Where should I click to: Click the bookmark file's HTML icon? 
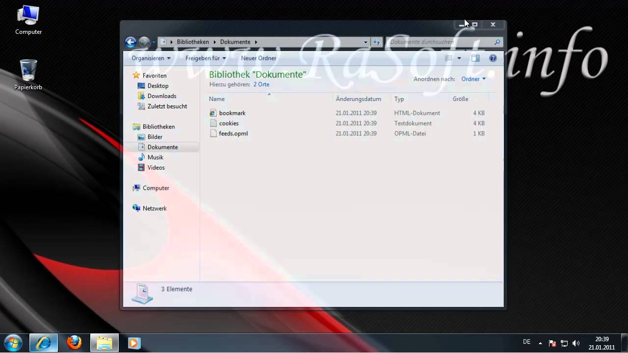coord(213,113)
